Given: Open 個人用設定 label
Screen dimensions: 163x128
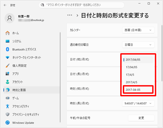Looking at the screenshot, I should point(20,66).
